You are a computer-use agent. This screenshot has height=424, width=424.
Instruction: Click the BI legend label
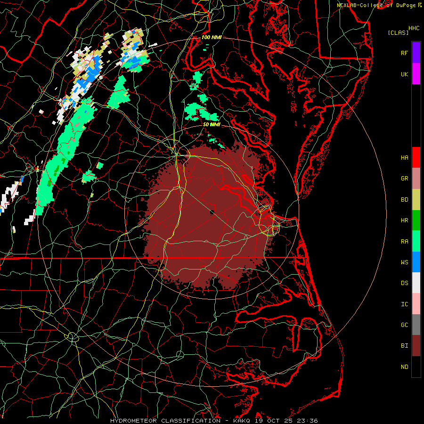404,346
